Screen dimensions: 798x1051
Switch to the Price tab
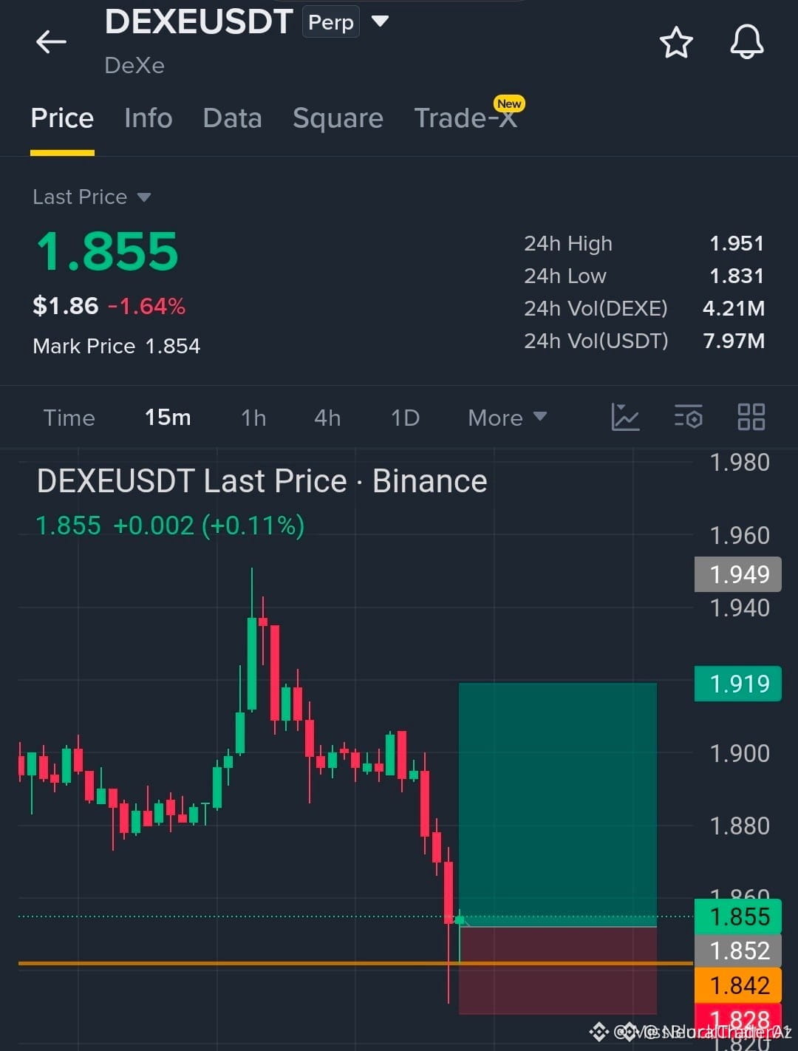click(62, 118)
